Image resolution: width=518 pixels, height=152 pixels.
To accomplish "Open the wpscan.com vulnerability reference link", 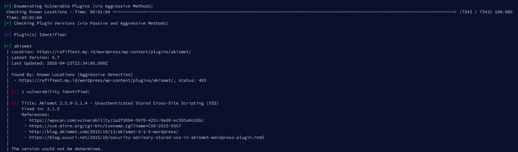I will coord(116,120).
